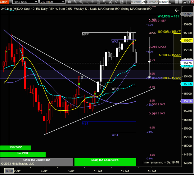Open the bar type chart style menu
Viewport: 194px width, 175px height.
coord(70,2)
